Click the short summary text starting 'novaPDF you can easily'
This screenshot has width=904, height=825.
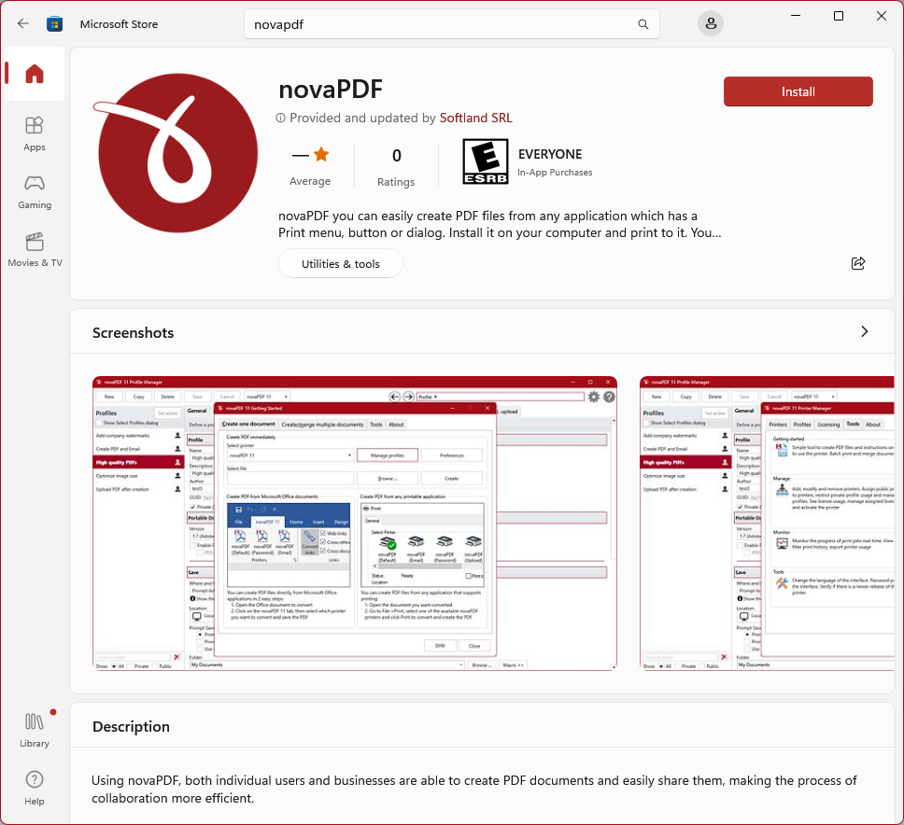pyautogui.click(x=500, y=224)
